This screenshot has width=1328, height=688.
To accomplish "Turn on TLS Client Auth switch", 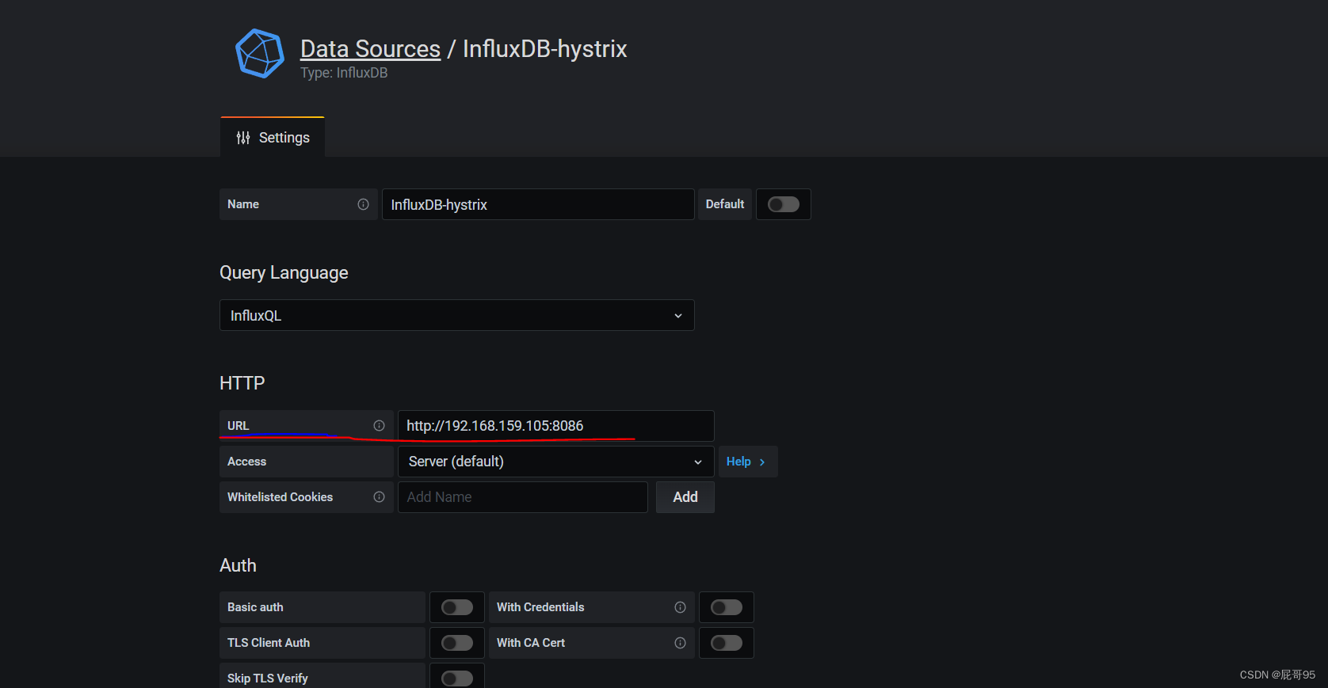I will (x=457, y=643).
